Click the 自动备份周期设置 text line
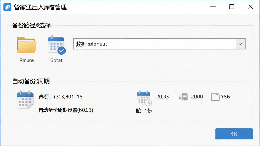The width and height of the screenshot is (260, 146). coord(66,110)
